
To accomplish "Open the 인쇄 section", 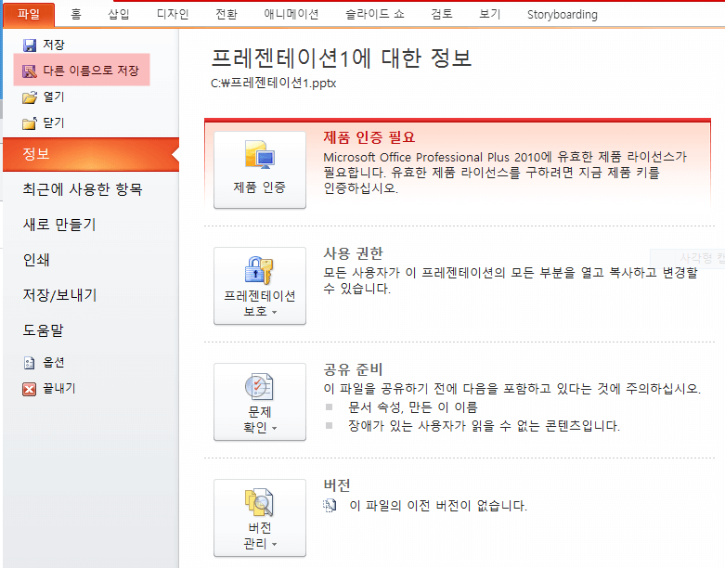I will (x=36, y=260).
